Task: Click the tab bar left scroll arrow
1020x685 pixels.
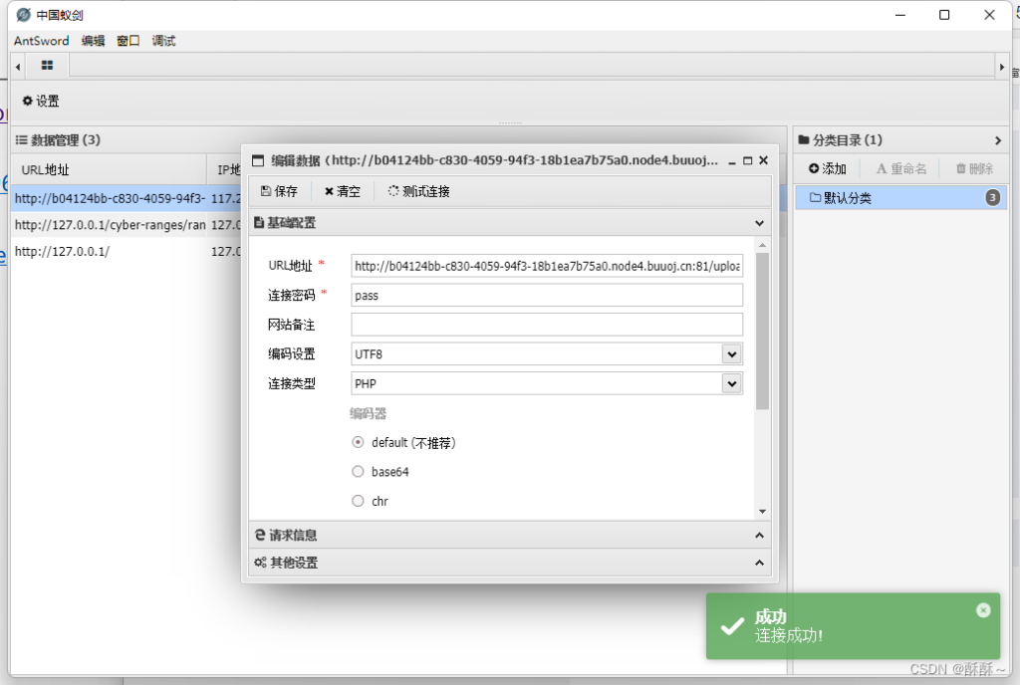Action: click(x=18, y=67)
